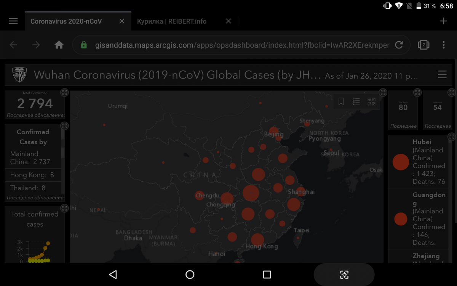457x286 pixels.
Task: Click the 2 794 total confirmed number
Action: tap(35, 104)
